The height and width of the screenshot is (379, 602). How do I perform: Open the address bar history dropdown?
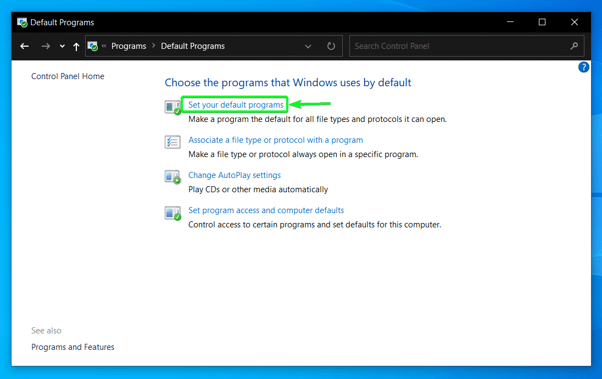(308, 47)
